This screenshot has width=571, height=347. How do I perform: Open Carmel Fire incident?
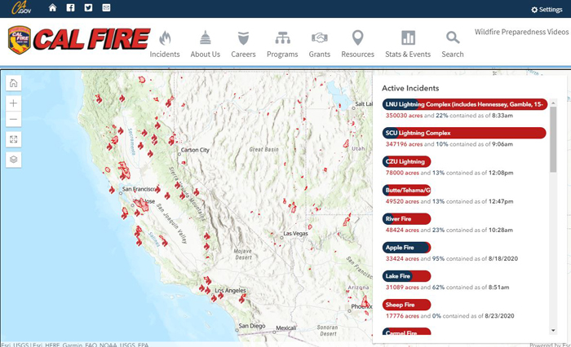(406, 332)
